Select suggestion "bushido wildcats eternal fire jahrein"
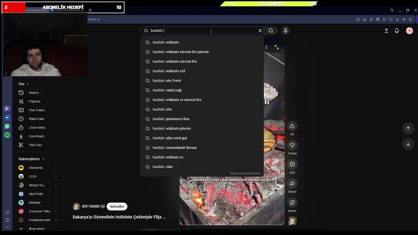The width and height of the screenshot is (418, 235). [202, 52]
